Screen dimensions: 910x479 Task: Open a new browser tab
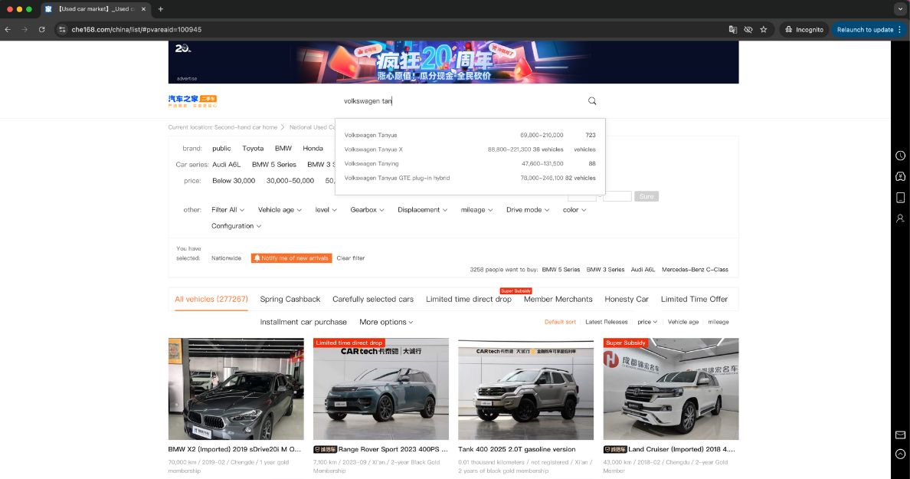[x=161, y=8]
